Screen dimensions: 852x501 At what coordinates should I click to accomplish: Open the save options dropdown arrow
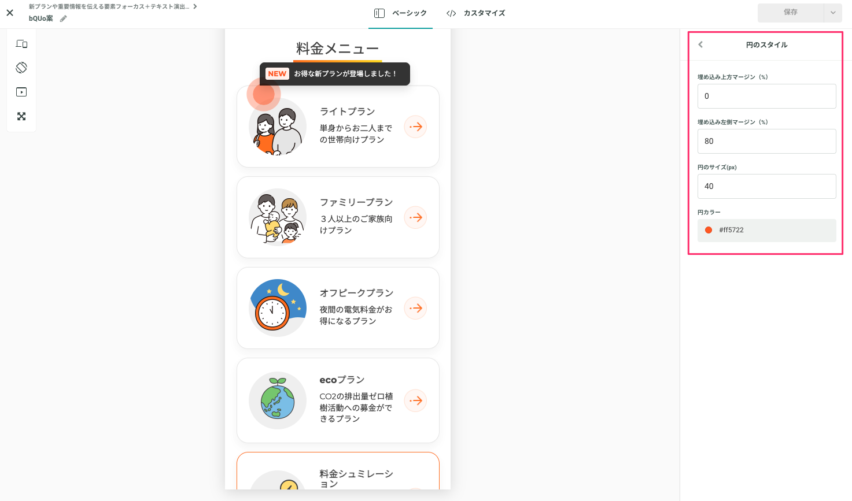(833, 12)
